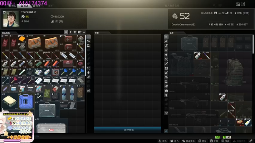
Task: Select gear vest category in trader sidebar
Action: tap(89, 45)
